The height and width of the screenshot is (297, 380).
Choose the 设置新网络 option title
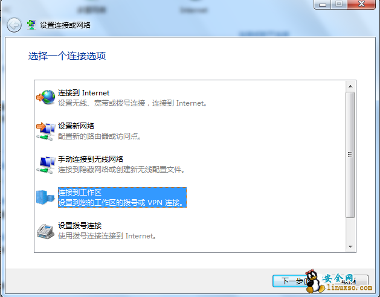[76, 126]
